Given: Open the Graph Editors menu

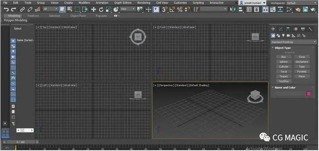Looking at the screenshot, I should 123,3.
